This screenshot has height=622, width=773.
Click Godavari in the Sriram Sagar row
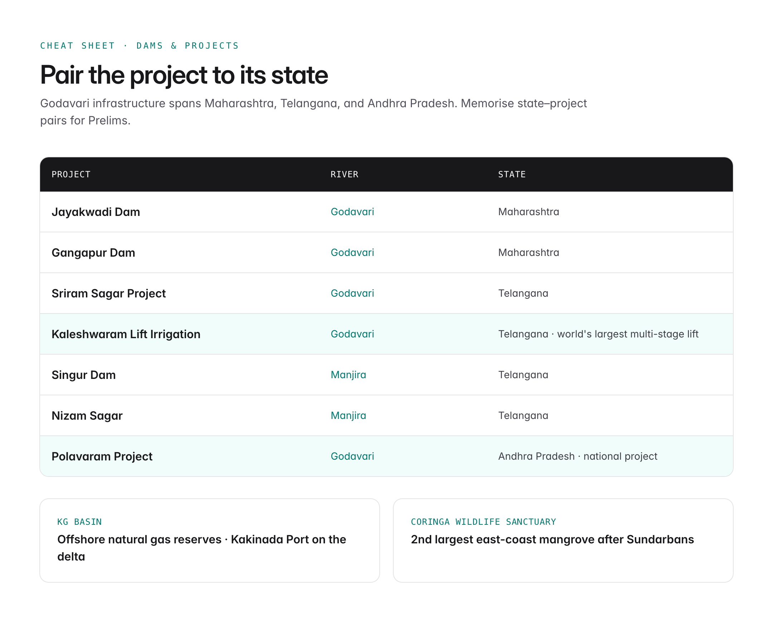pyautogui.click(x=352, y=293)
